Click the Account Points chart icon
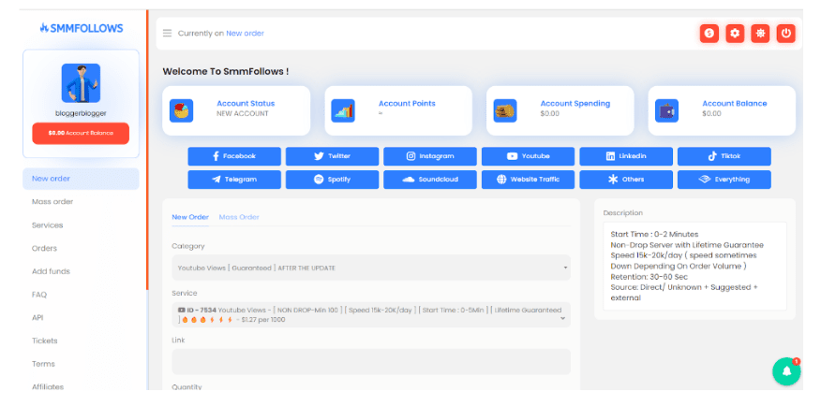821x406 pixels. pos(343,110)
